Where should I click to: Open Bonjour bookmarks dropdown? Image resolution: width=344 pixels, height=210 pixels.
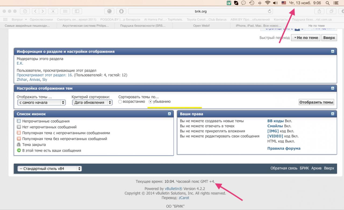coord(19,19)
